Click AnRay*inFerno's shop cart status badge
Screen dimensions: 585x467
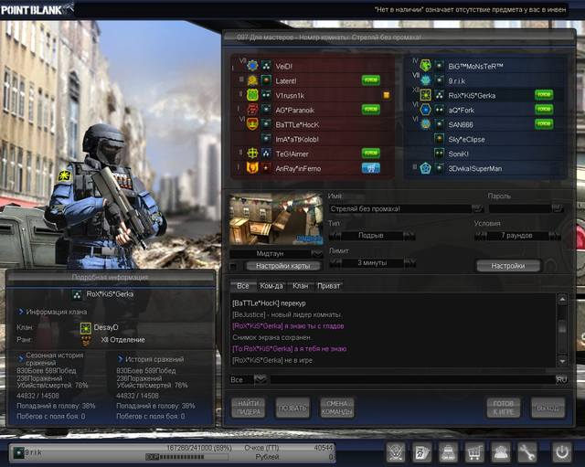click(x=371, y=168)
